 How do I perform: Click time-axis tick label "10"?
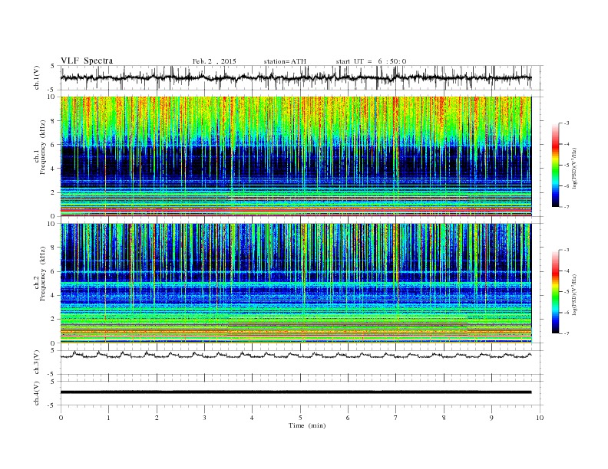(x=540, y=418)
